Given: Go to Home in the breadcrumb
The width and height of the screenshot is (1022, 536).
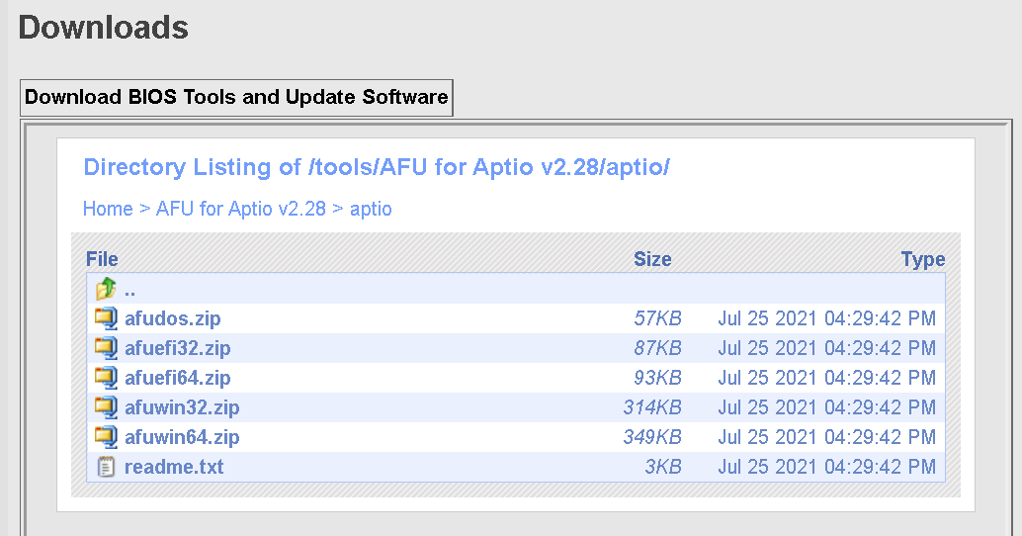Looking at the screenshot, I should 108,209.
